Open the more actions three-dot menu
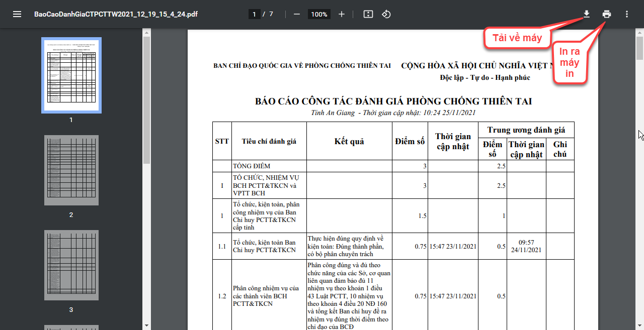 pyautogui.click(x=627, y=14)
